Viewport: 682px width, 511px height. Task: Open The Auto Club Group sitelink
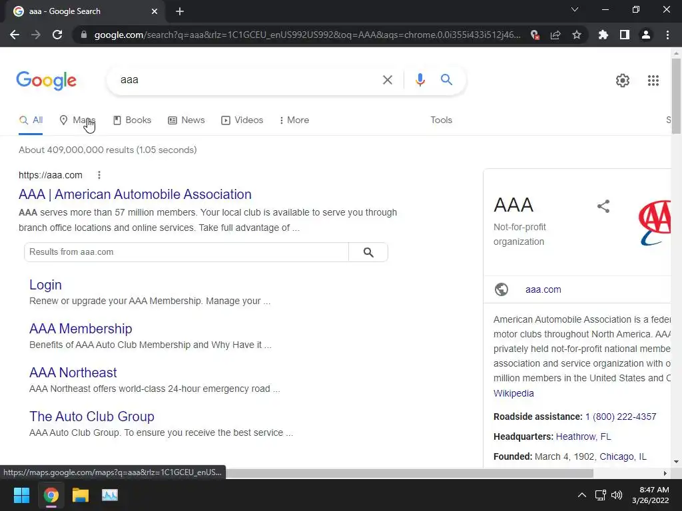[92, 417]
